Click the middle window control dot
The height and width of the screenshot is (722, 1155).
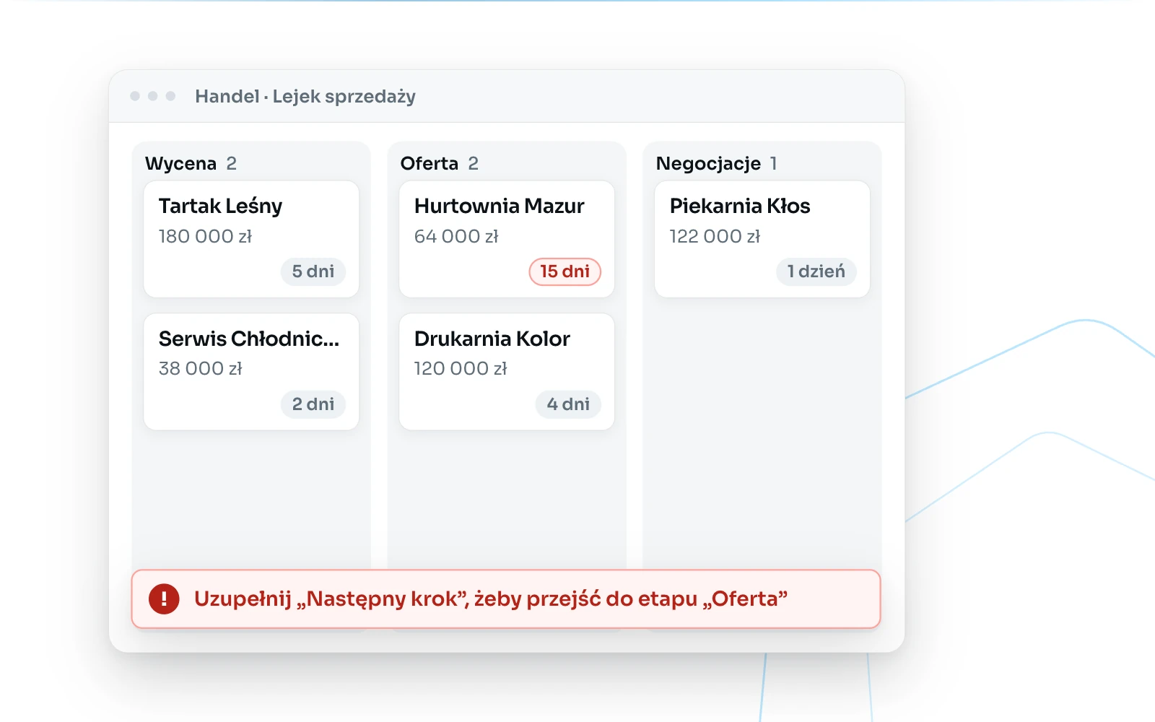click(153, 96)
